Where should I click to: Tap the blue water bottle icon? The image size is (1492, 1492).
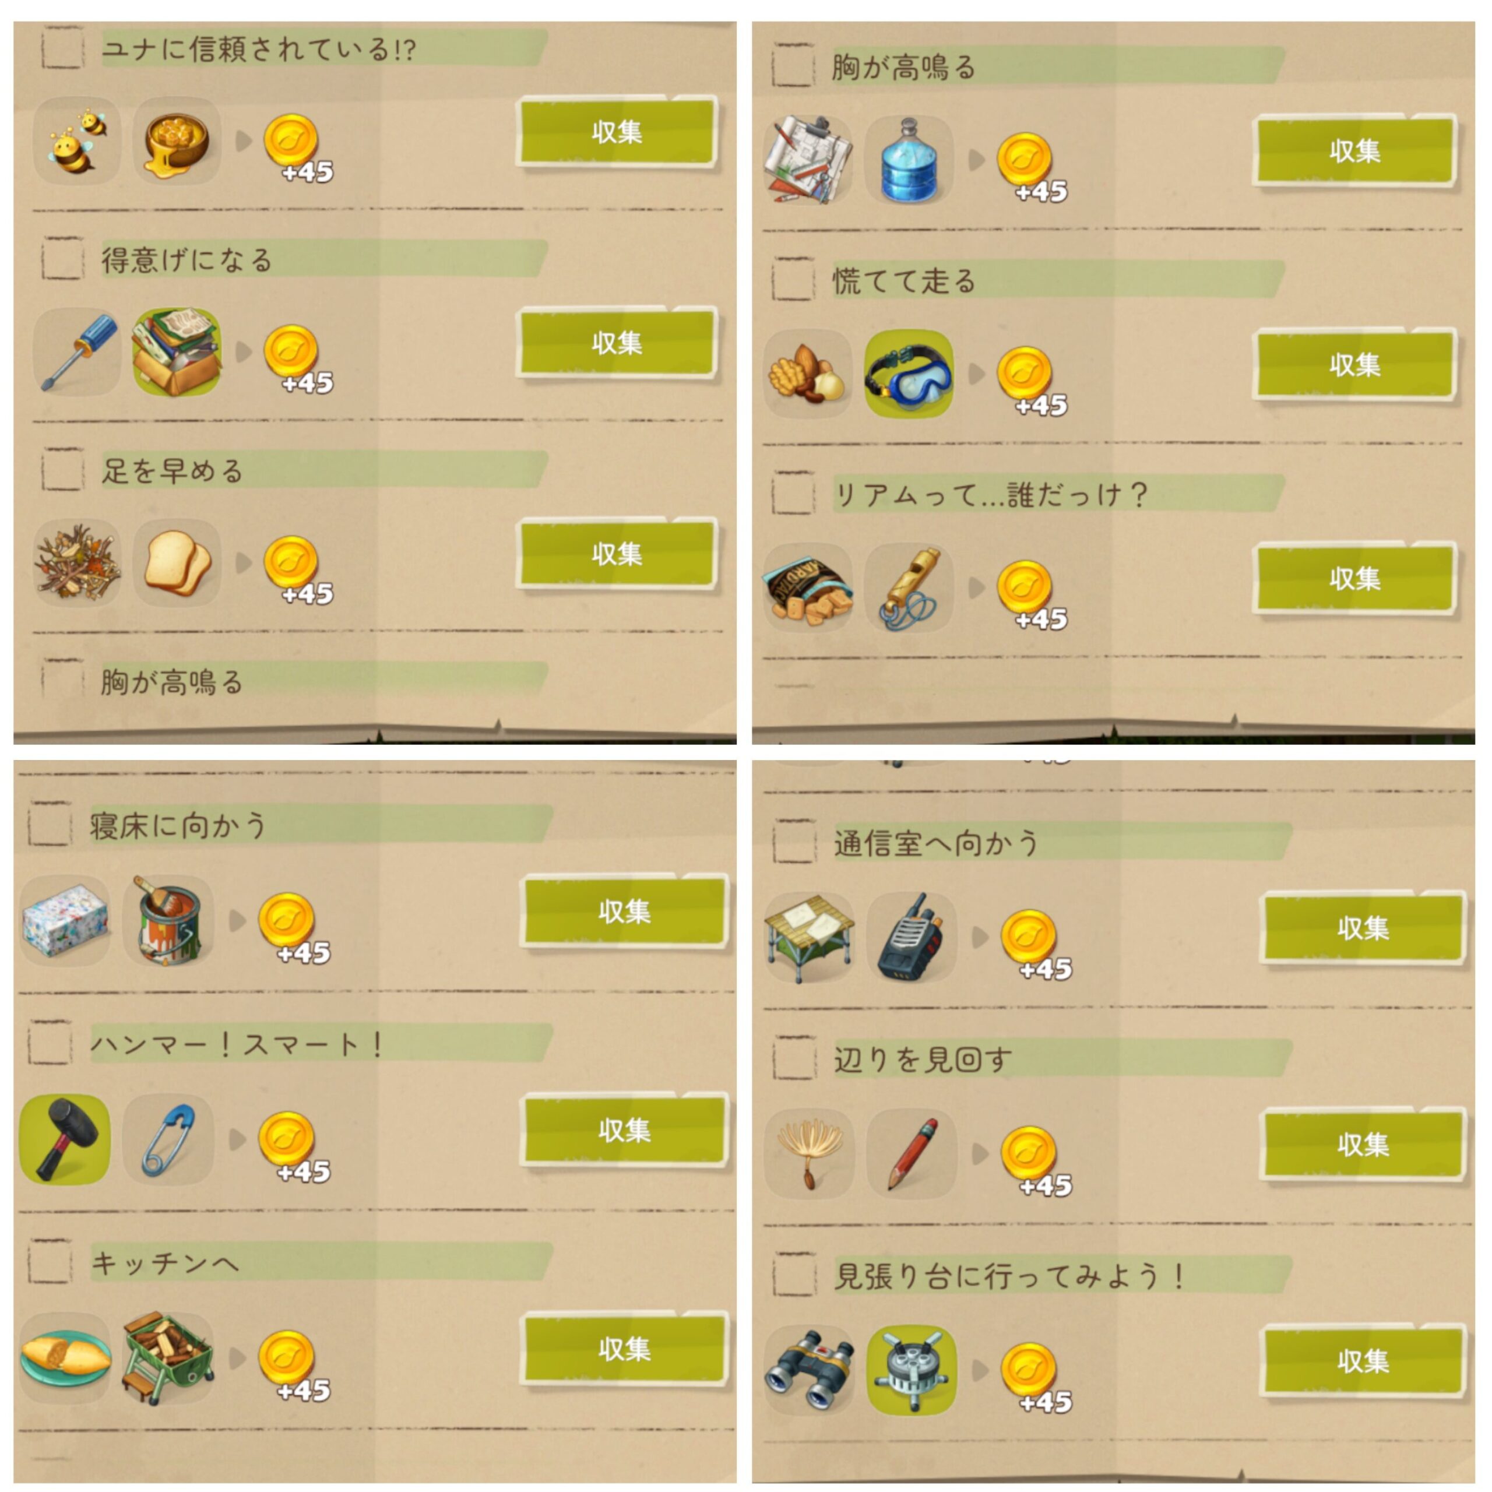pos(908,161)
